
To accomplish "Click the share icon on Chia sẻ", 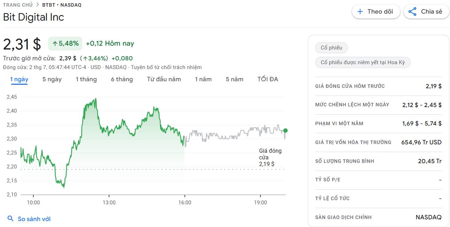I will pos(412,12).
